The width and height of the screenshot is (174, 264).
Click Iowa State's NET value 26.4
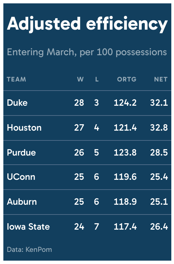coord(159,227)
